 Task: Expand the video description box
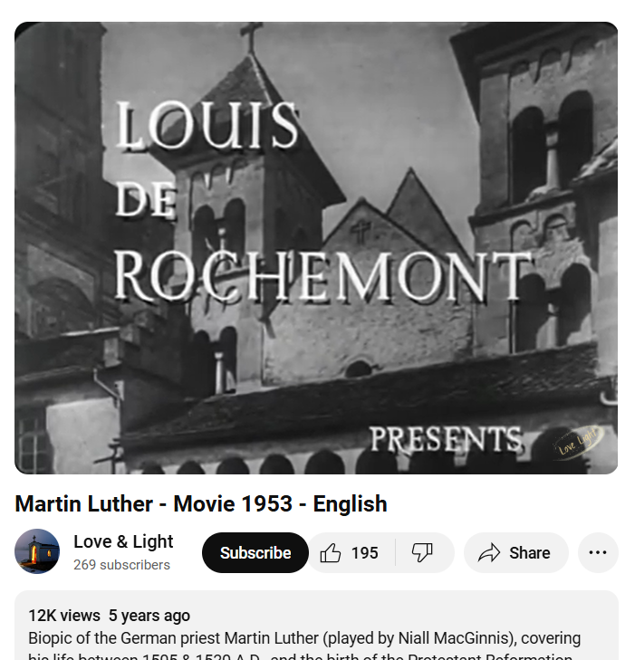pyautogui.click(x=317, y=625)
